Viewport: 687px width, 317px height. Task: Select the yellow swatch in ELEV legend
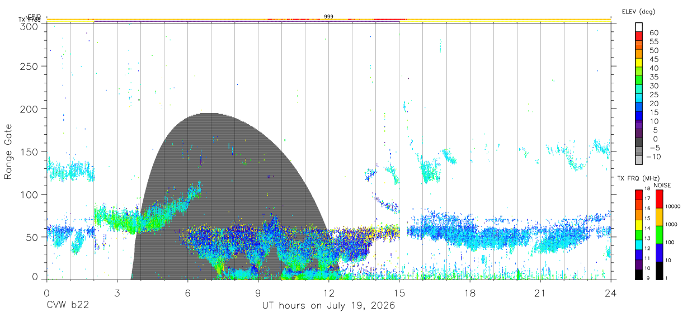pyautogui.click(x=639, y=63)
